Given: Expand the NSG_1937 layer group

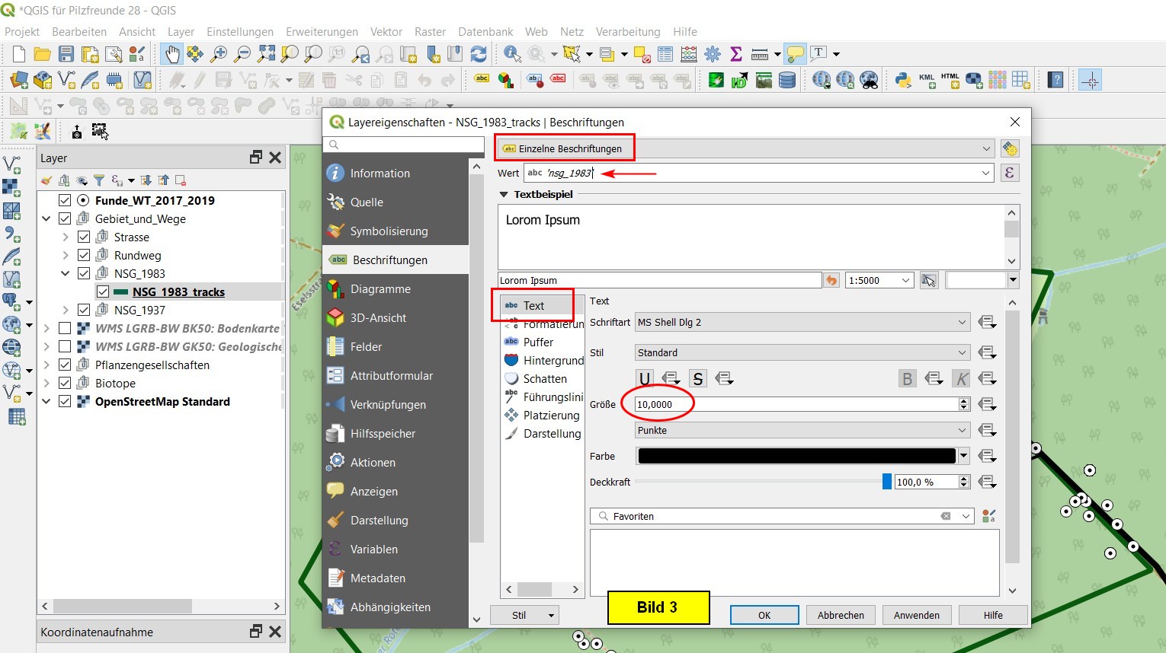Looking at the screenshot, I should tap(66, 311).
